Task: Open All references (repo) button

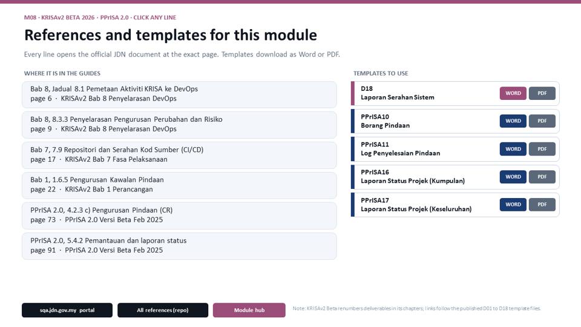Action: coord(163,310)
